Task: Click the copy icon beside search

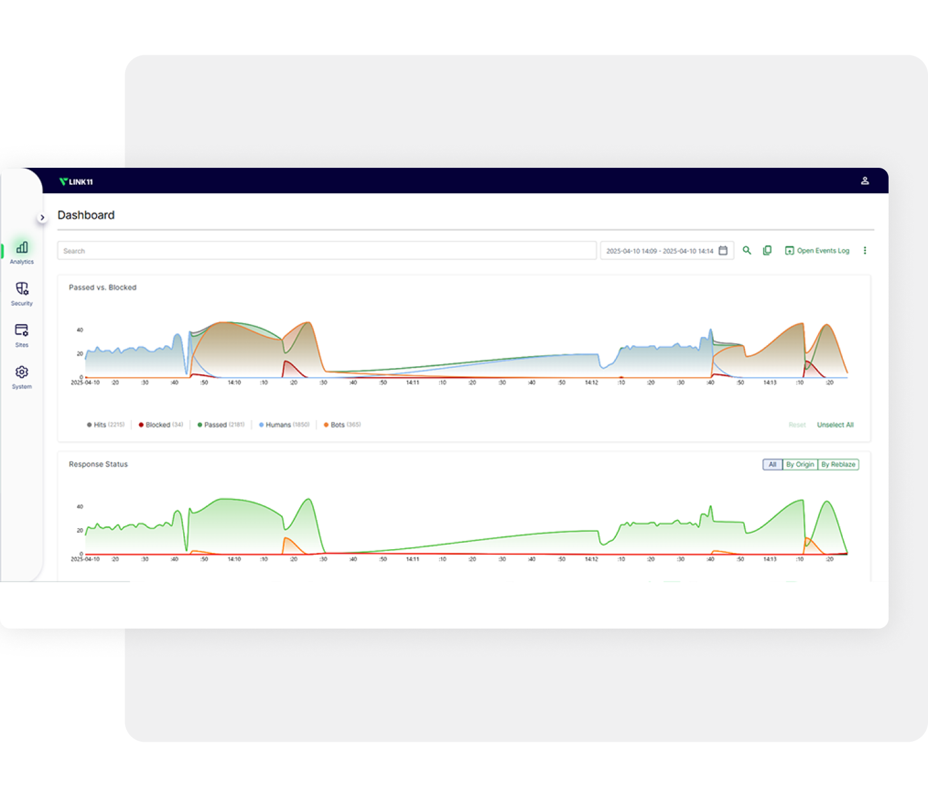Action: tap(767, 250)
